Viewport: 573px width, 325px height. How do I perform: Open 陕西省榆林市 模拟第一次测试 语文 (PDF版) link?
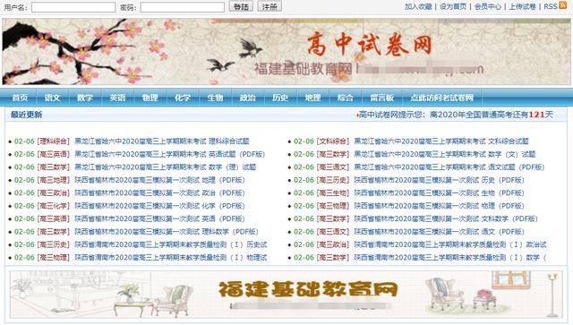pos(439,231)
